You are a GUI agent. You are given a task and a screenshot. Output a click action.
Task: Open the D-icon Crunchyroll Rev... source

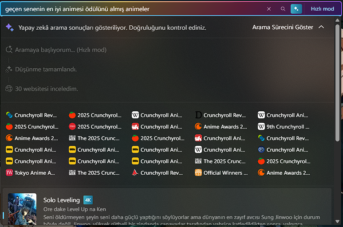(x=220, y=115)
